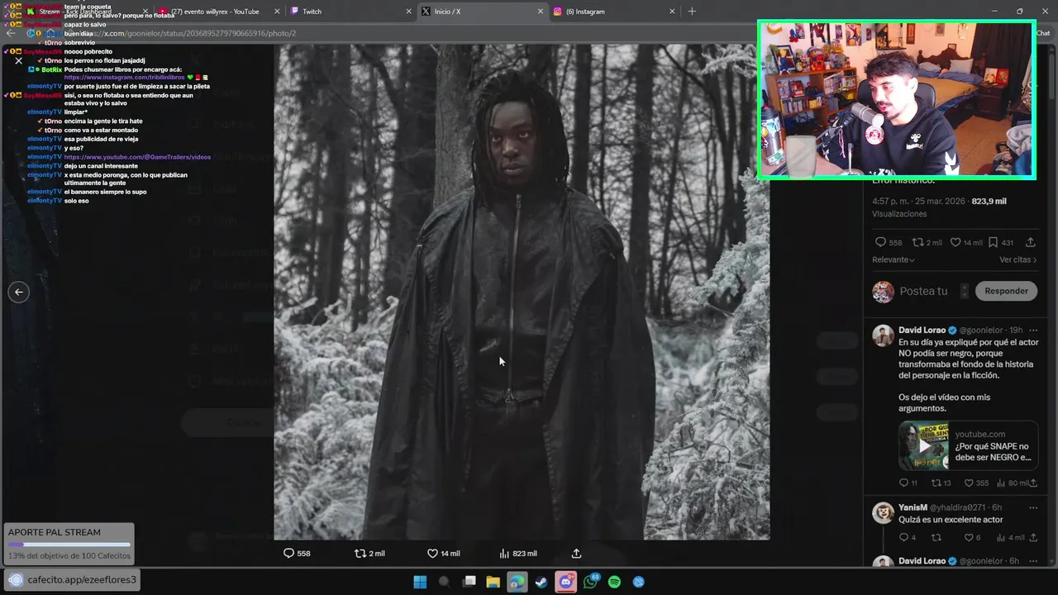Reply icon in sidebar post stats (558)
This screenshot has width=1058, height=595.
[880, 242]
